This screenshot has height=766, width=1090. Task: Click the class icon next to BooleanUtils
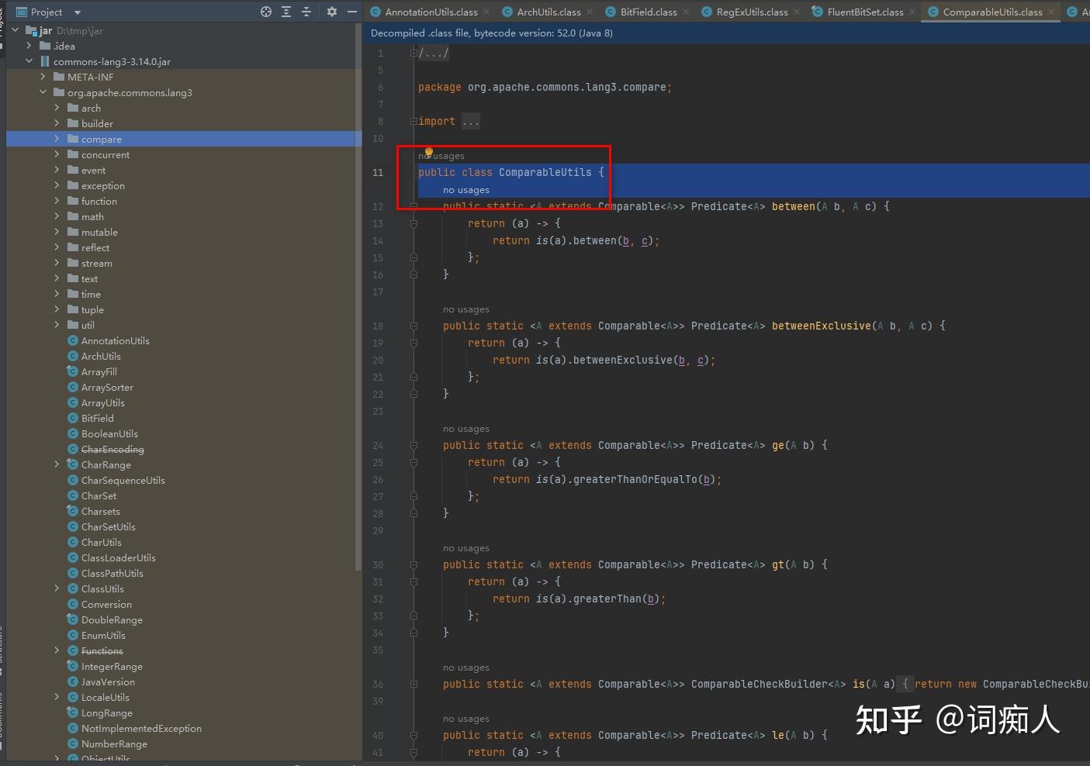point(74,433)
